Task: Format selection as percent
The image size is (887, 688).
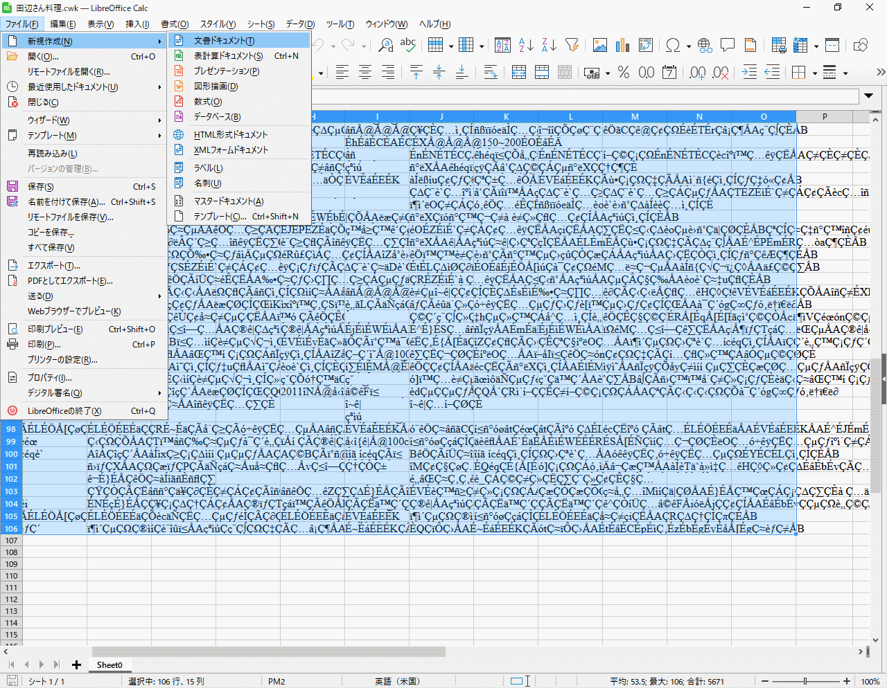Action: 624,71
